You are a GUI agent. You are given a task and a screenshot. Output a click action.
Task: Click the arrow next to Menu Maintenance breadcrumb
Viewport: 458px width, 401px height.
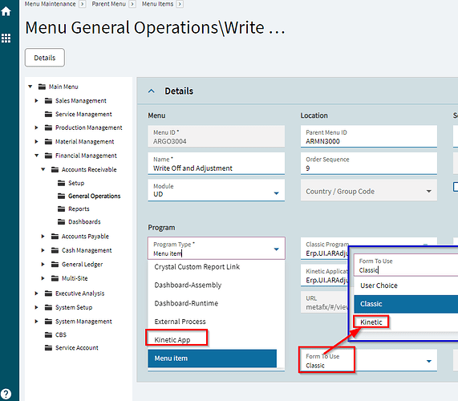point(83,4)
